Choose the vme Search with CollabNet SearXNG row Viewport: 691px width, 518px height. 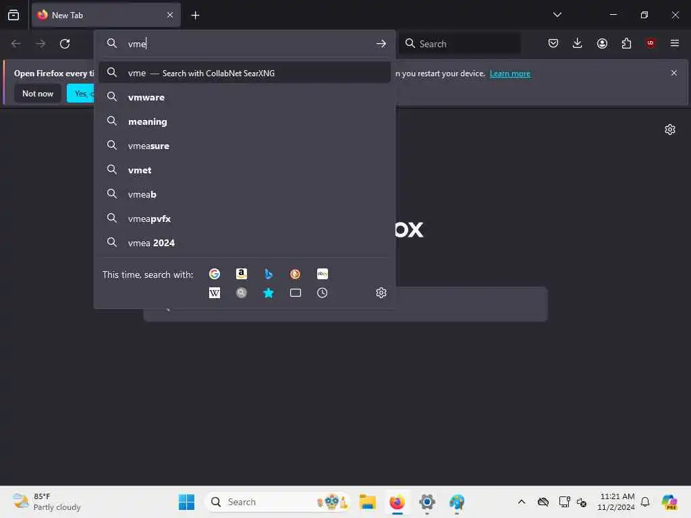click(244, 73)
